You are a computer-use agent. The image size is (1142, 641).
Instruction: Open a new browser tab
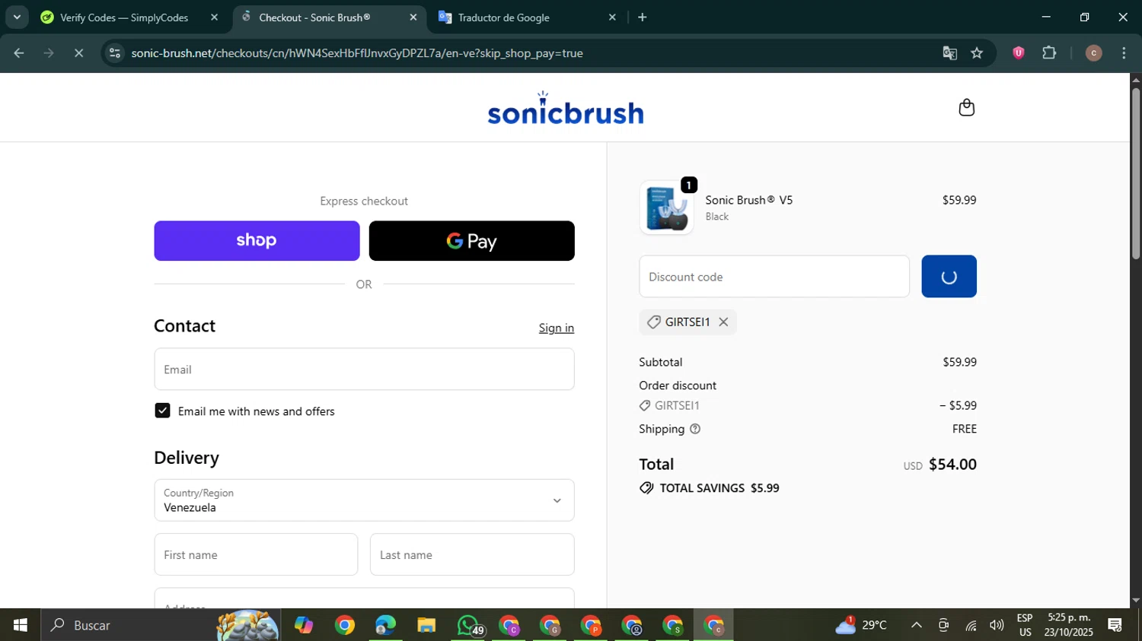(643, 17)
